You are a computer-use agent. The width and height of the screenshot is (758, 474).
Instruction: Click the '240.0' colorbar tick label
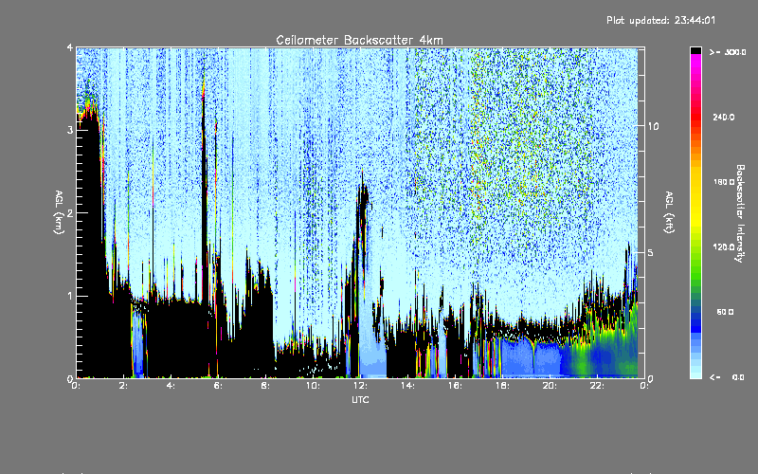724,118
